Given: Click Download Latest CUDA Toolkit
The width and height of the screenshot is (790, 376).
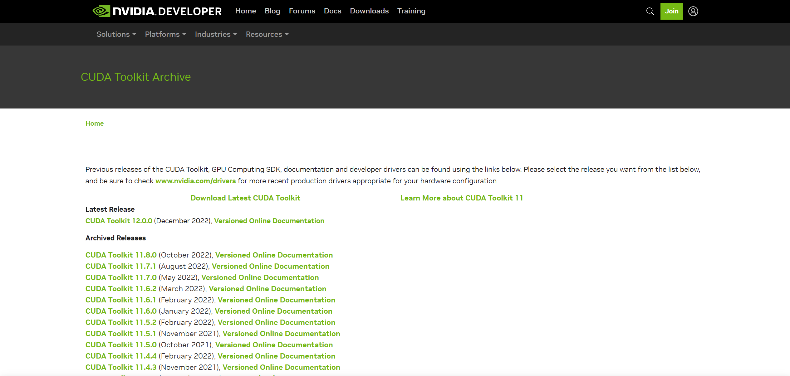Looking at the screenshot, I should click(245, 198).
